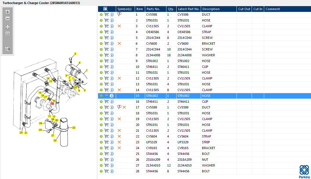This screenshot has width=311, height=179.
Task: Click item 21 parts number CV11505
Action: [152, 131]
